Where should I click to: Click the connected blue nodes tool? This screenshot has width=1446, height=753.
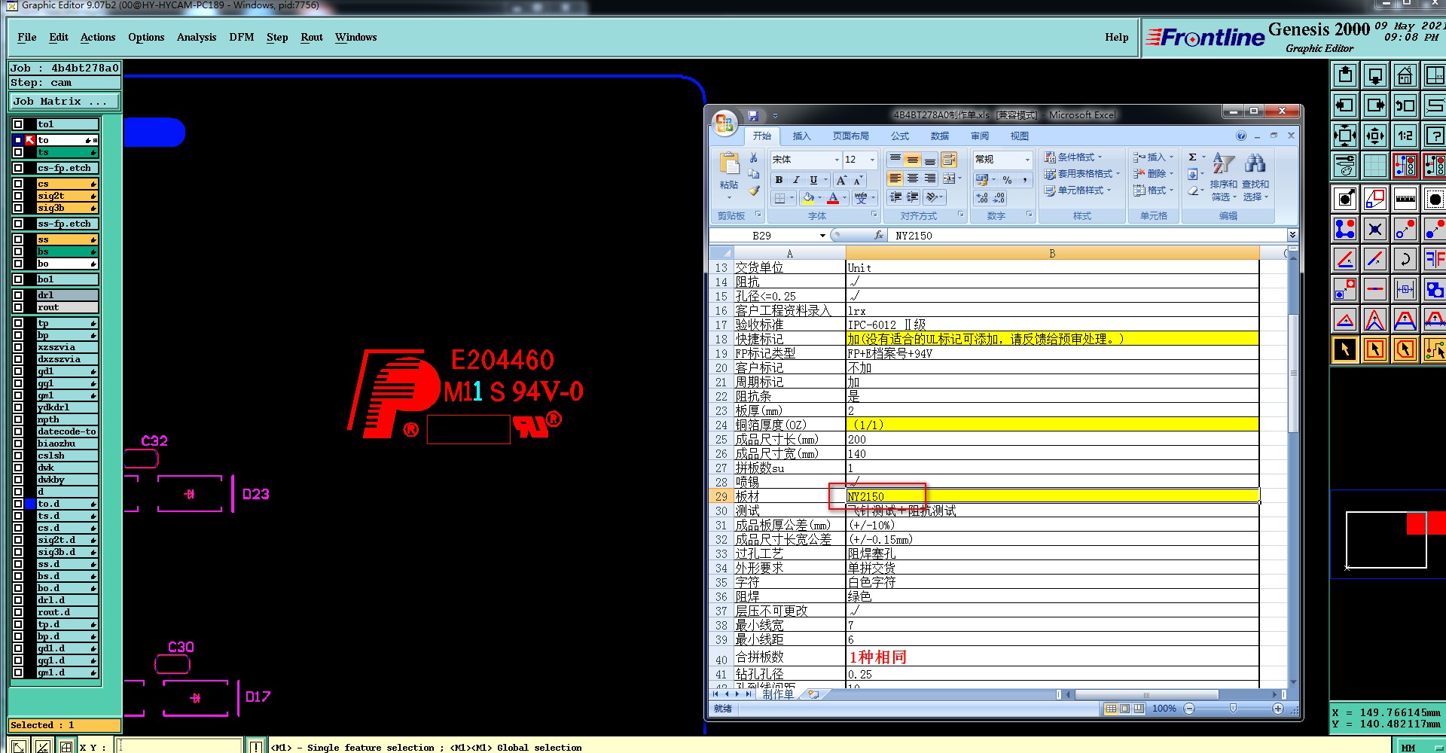tap(1345, 229)
